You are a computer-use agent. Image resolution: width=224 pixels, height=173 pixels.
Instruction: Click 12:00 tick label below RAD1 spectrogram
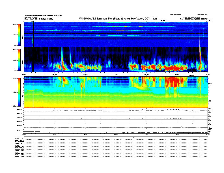point(116,74)
